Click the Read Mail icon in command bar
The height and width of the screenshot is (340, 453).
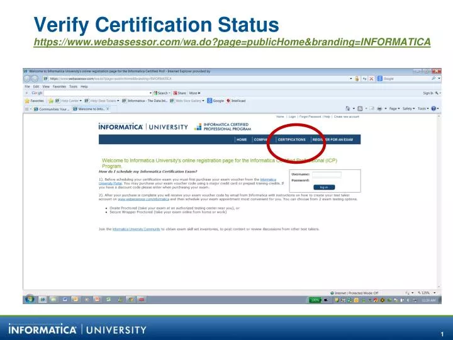372,108
